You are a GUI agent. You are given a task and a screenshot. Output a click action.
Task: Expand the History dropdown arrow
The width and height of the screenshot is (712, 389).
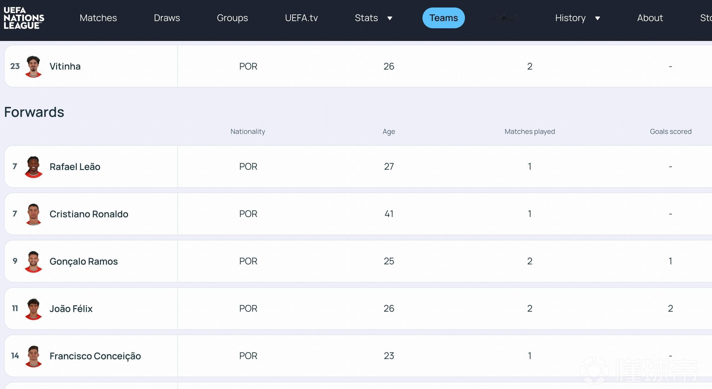click(x=598, y=18)
